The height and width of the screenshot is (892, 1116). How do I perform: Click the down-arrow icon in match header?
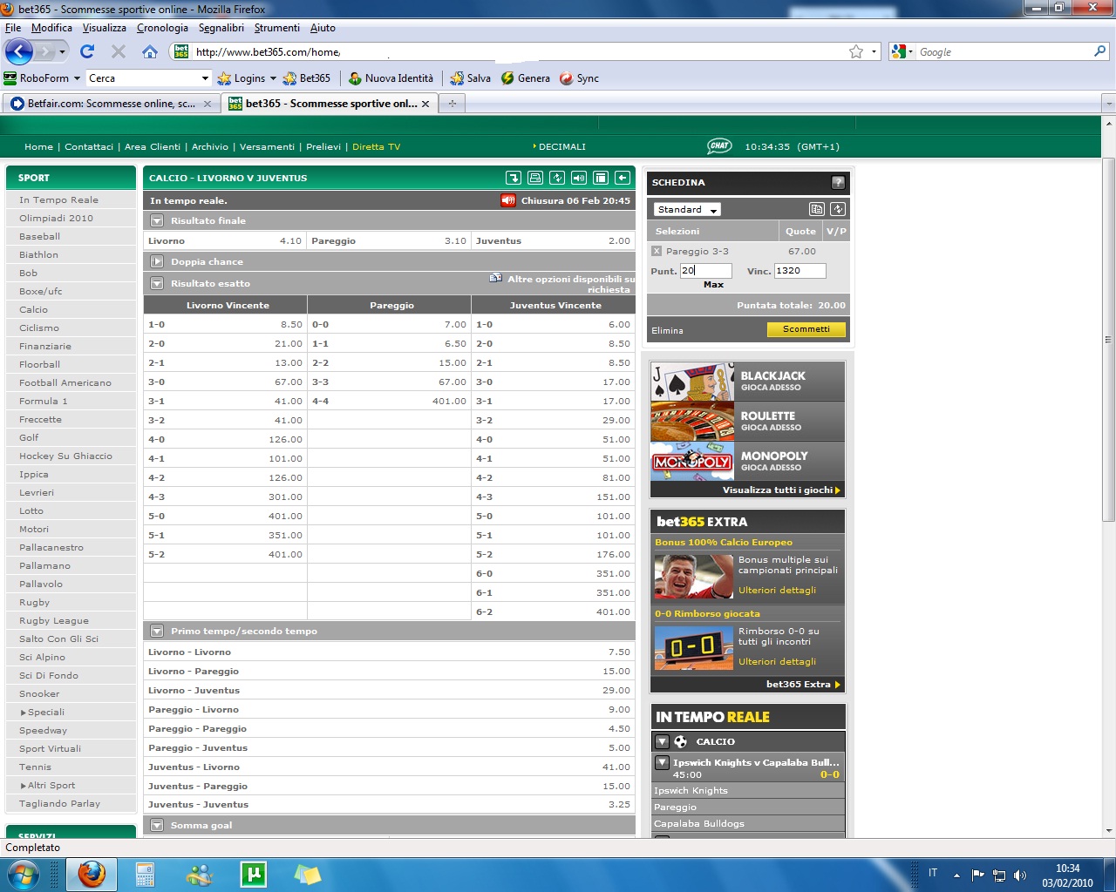tap(514, 178)
